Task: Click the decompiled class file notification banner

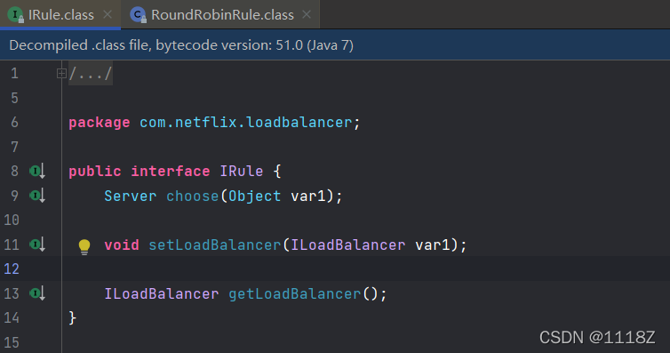Action: coord(335,44)
